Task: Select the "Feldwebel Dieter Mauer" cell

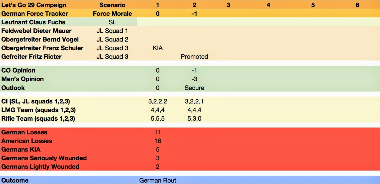Action: [x=37, y=31]
